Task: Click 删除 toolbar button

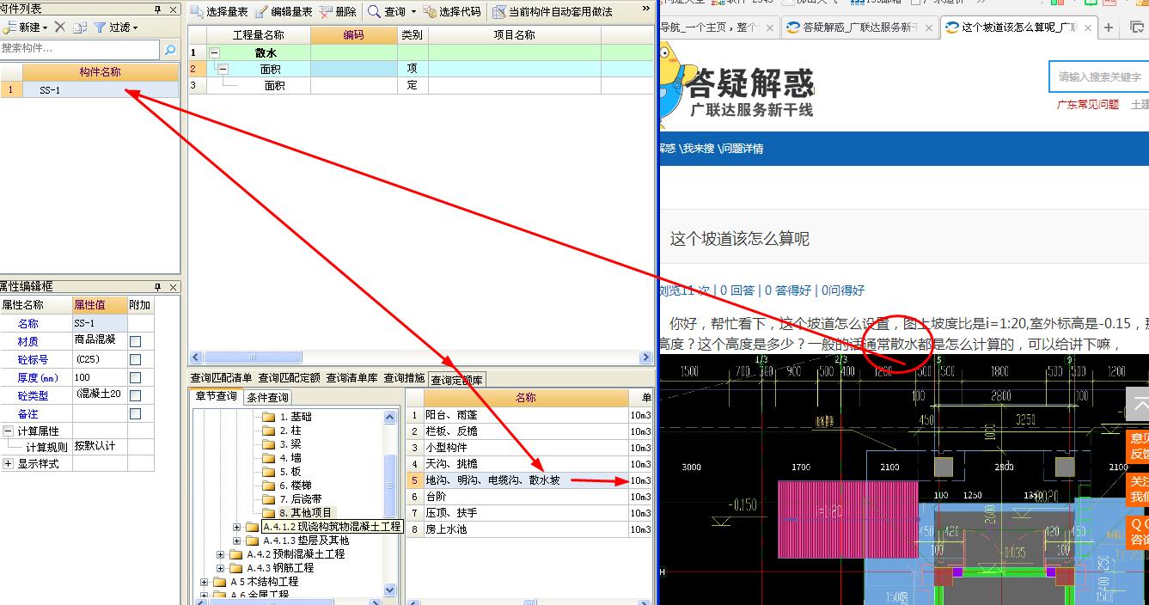Action: click(x=338, y=12)
